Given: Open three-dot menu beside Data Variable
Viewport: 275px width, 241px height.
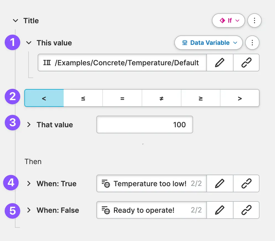Looking at the screenshot, I should 252,43.
